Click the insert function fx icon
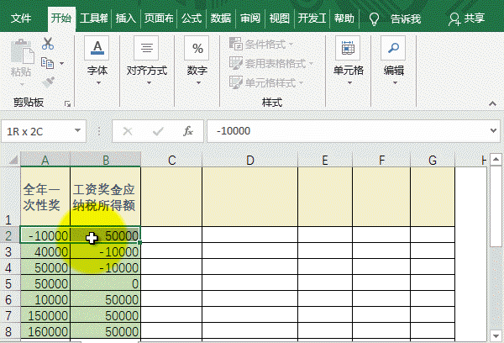 point(188,131)
